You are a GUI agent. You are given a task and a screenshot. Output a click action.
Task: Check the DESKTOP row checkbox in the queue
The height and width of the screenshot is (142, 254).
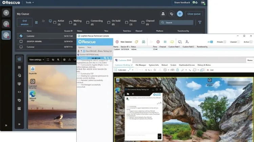pos(21,41)
